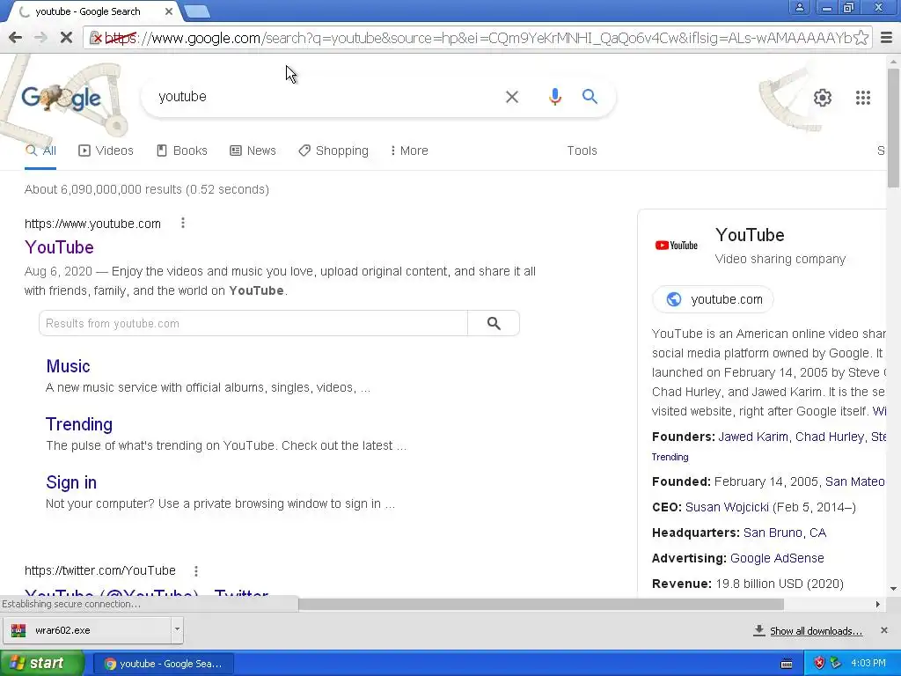
Task: Open options for the twitter.com/YouTube result
Action: click(x=196, y=570)
